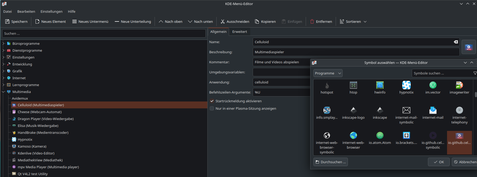Choose the internet-web-browser globe icon
Screen dimensions: 477x177
point(353,141)
